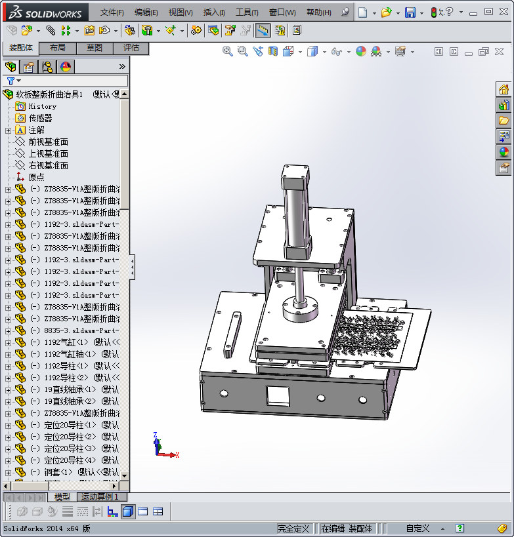This screenshot has height=537, width=514.
Task: Click the View Orientation icon
Action: tap(288, 51)
